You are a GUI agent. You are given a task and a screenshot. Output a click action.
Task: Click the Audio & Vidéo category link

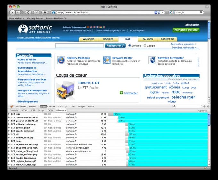click(27, 59)
